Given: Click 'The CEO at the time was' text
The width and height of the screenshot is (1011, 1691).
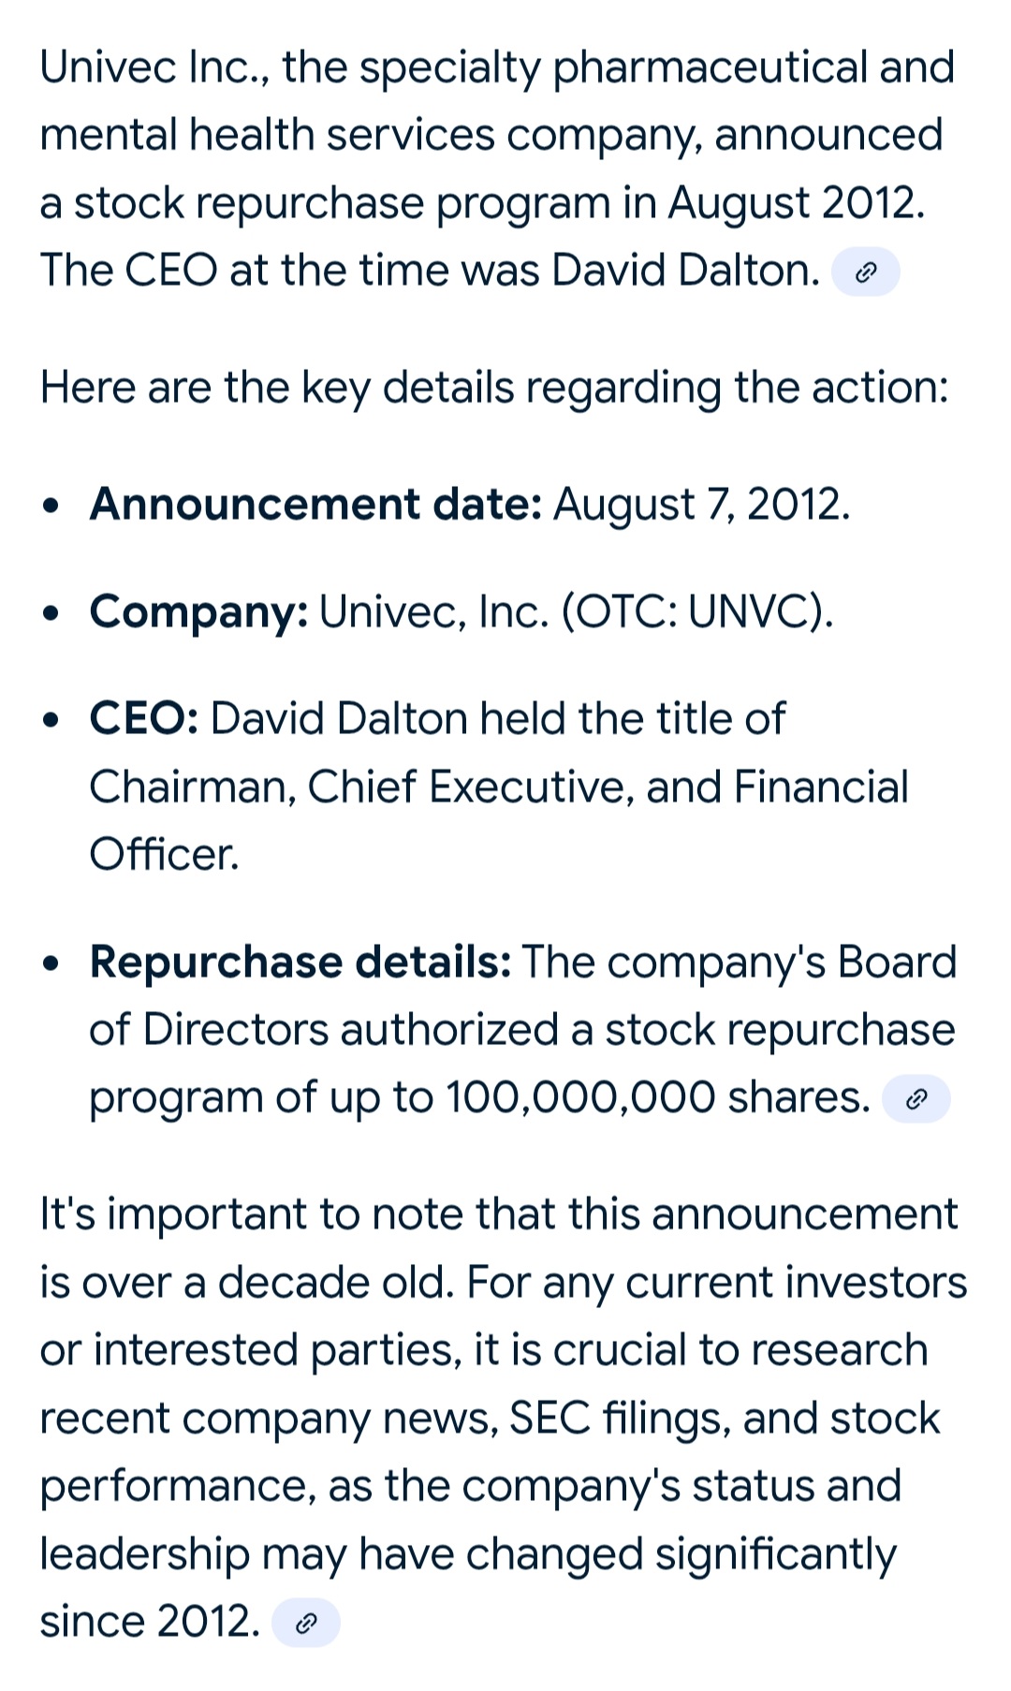Looking at the screenshot, I should tap(290, 271).
